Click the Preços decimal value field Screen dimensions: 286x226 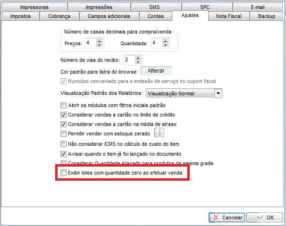90,43
